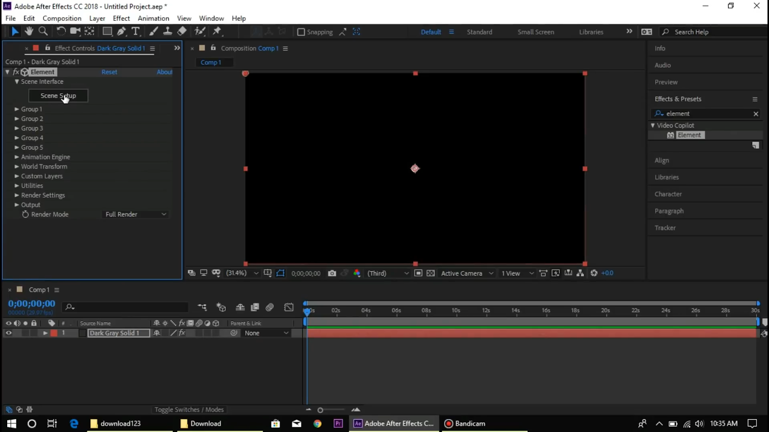Click the Composition Mini-Flowchart timeline icon
The image size is (769, 432).
[x=202, y=307]
